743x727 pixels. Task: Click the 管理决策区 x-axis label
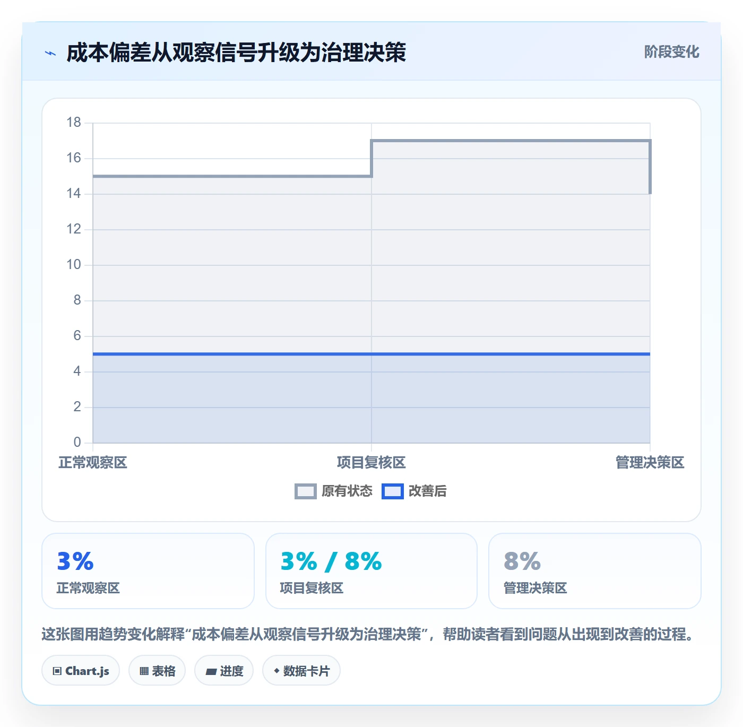pos(650,463)
